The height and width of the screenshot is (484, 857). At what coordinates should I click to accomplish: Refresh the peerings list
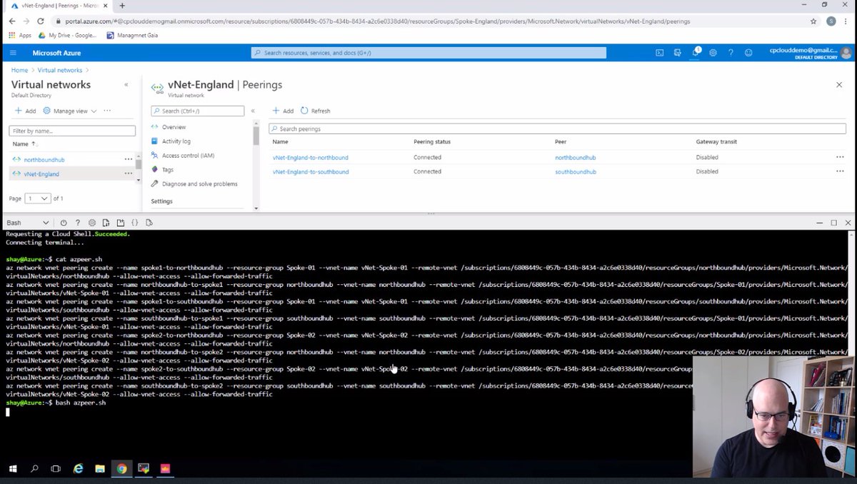click(x=316, y=111)
